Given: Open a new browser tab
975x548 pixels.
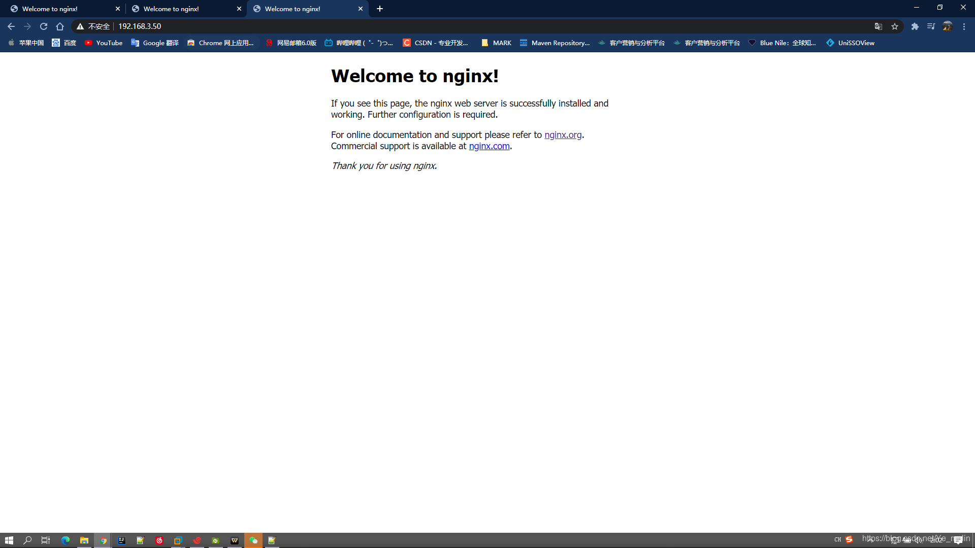Looking at the screenshot, I should [380, 9].
